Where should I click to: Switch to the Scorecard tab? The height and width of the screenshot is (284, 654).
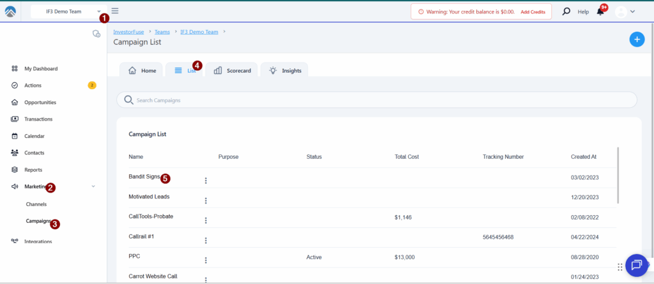click(232, 71)
